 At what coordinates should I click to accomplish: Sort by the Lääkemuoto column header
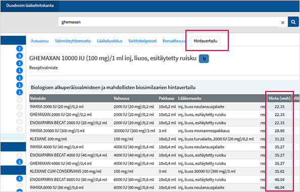pos(189,99)
